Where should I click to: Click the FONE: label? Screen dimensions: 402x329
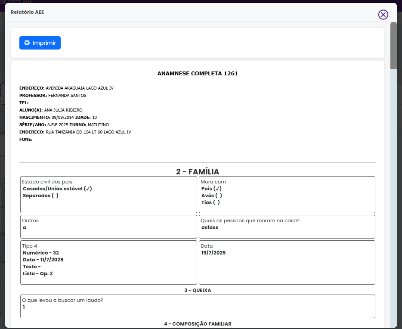[26, 140]
